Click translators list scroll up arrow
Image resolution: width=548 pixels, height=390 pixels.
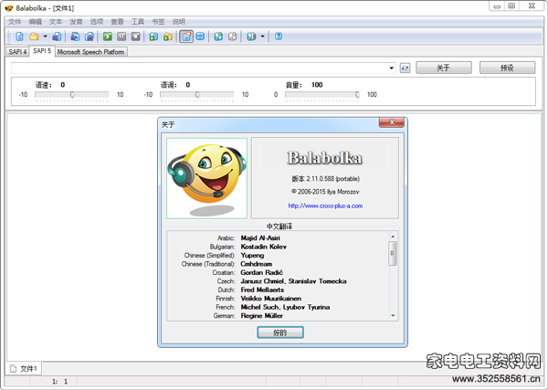[393, 237]
